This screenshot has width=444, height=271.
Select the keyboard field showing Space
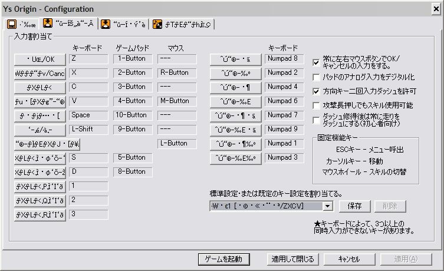pos(88,115)
